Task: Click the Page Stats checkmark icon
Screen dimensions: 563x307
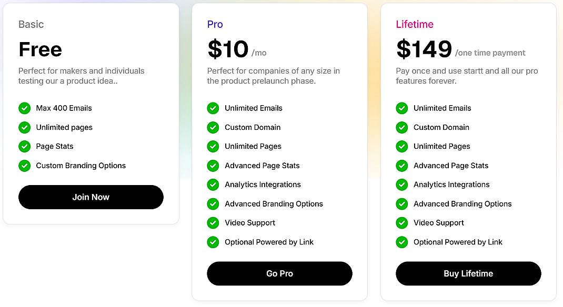Action: click(x=24, y=146)
